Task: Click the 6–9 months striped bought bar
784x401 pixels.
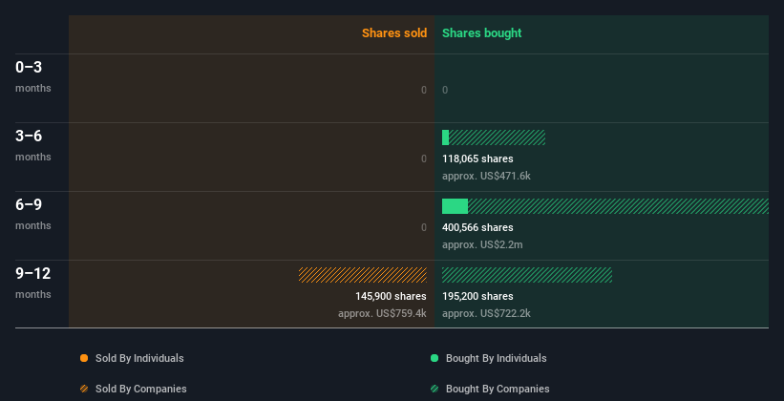Action: click(618, 206)
